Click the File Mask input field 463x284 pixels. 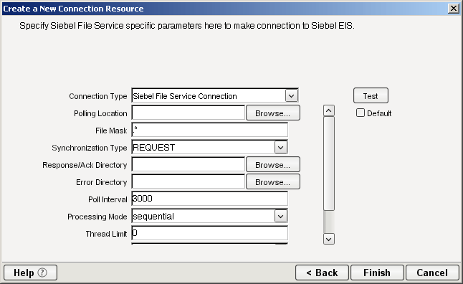pyautogui.click(x=210, y=130)
